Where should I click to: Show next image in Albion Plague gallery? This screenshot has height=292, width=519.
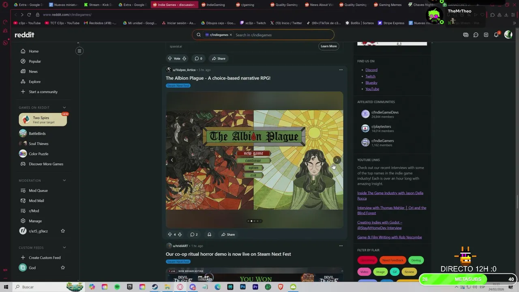click(x=337, y=160)
